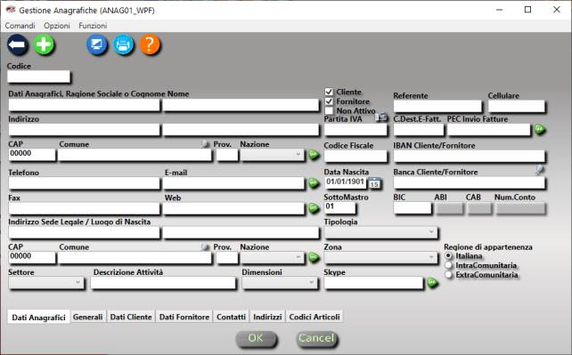Image resolution: width=572 pixels, height=355 pixels.
Task: Click the Fax input field
Action: click(84, 208)
